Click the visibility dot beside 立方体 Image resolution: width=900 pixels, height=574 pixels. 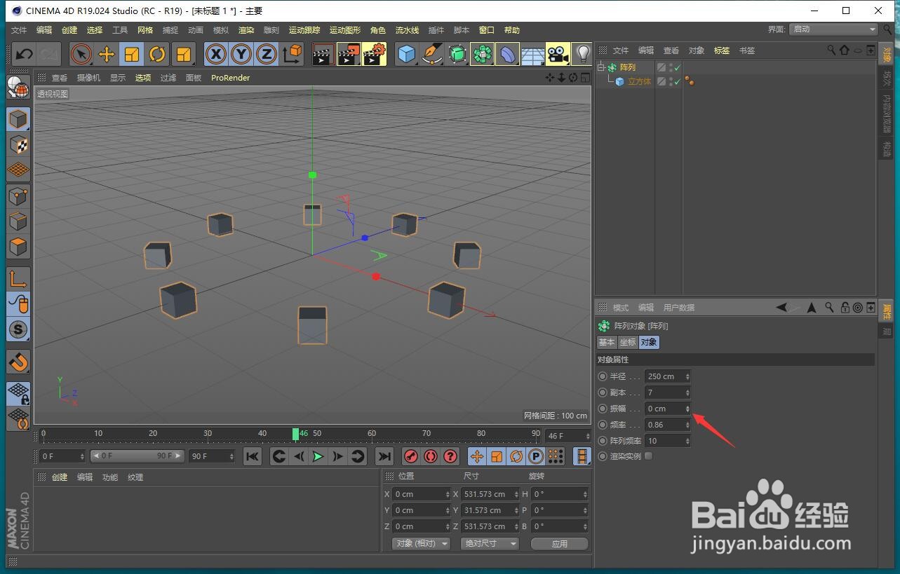(x=671, y=78)
